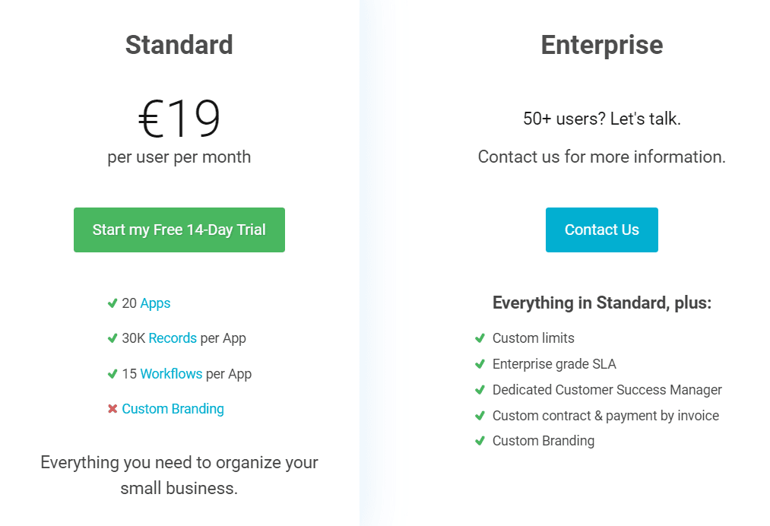The image size is (770, 526).
Task: Click the checkmark next to Enterprise grade SLA
Action: 480,364
